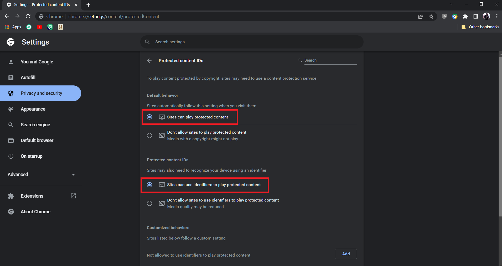Click magnifier icon in Search settings bar
502x266 pixels.
click(147, 42)
